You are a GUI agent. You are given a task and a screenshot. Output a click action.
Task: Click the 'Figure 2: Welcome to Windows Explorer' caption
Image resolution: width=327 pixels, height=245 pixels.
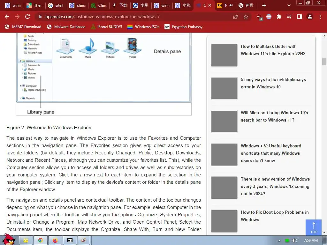coord(49,128)
